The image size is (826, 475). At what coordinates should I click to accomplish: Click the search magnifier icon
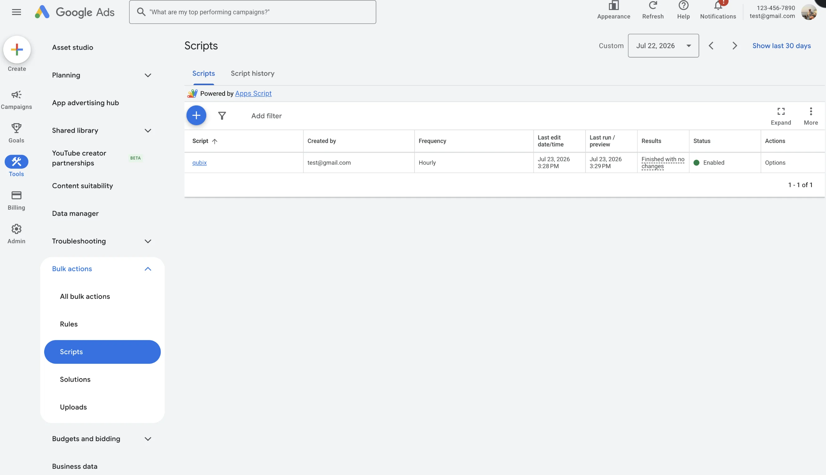tap(141, 12)
